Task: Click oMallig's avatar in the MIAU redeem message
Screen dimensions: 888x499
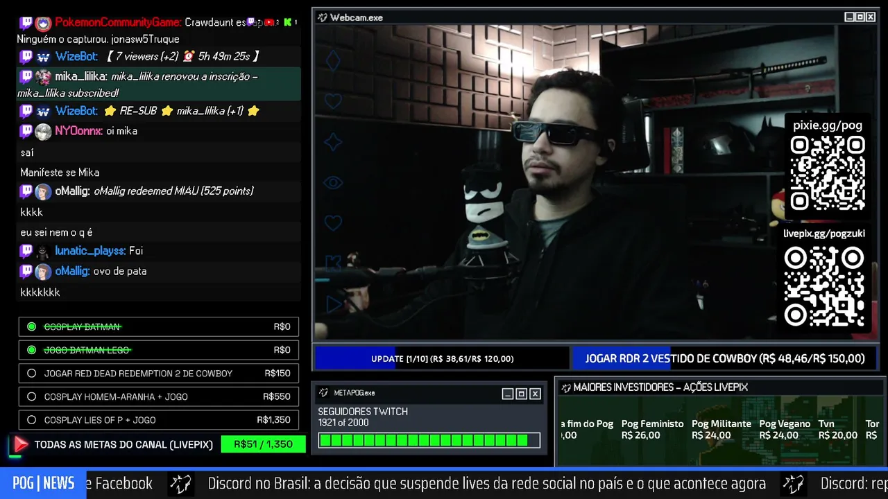Action: (43, 192)
